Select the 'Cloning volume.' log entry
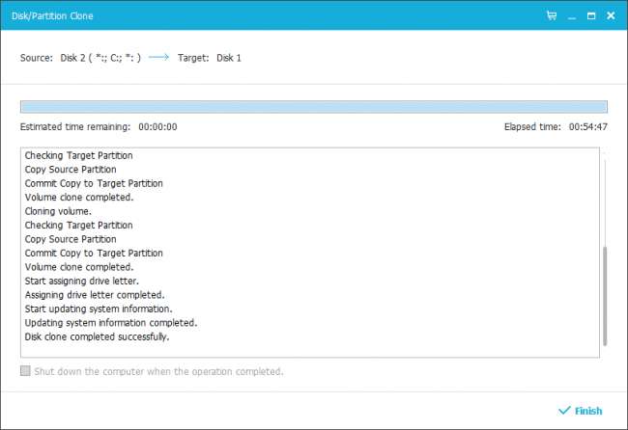 coord(58,211)
